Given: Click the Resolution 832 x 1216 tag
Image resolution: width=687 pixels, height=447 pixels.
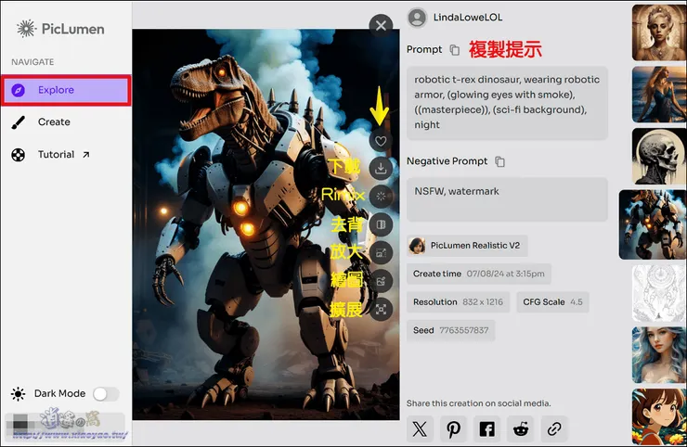Looking at the screenshot, I should pyautogui.click(x=458, y=302).
